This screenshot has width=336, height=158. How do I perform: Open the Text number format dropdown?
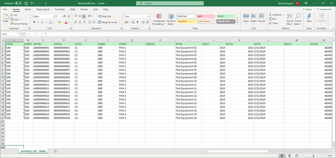point(148,17)
